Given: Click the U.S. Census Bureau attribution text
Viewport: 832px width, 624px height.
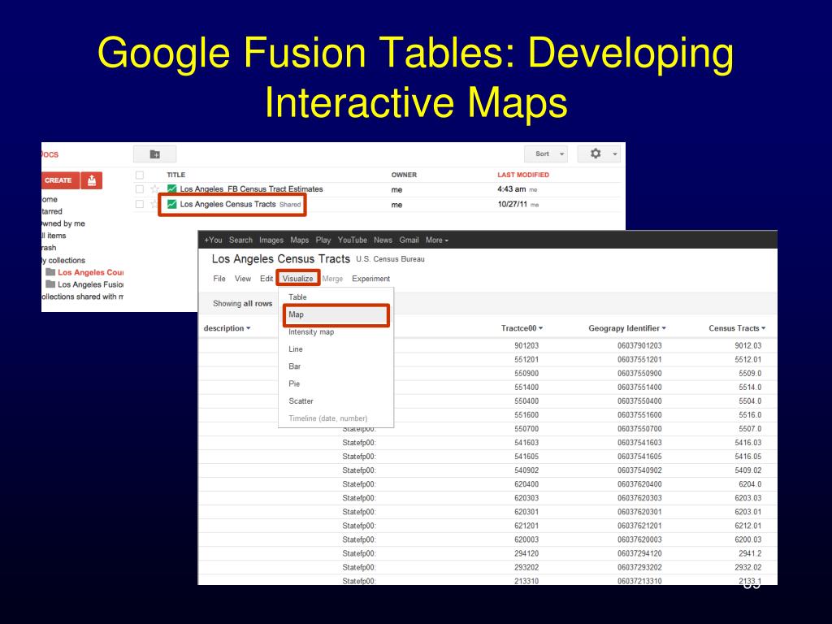Looking at the screenshot, I should tap(390, 259).
